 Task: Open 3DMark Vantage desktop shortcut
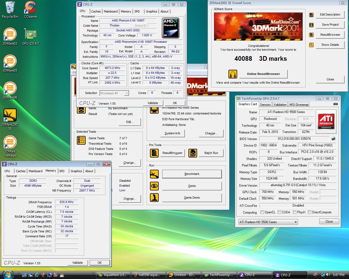[10, 146]
